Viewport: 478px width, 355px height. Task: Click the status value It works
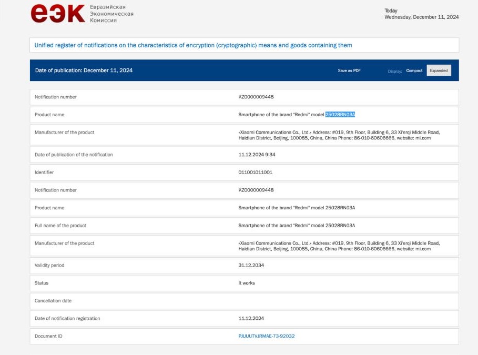coord(246,283)
